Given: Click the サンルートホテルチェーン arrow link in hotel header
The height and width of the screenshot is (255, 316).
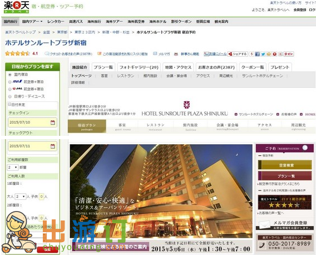Looking at the screenshot, I should [254, 114].
